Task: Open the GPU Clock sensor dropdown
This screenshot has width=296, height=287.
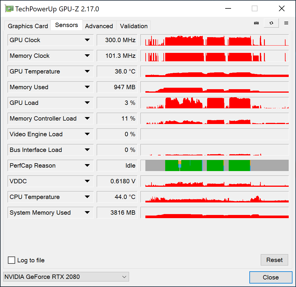Action: coord(50,40)
